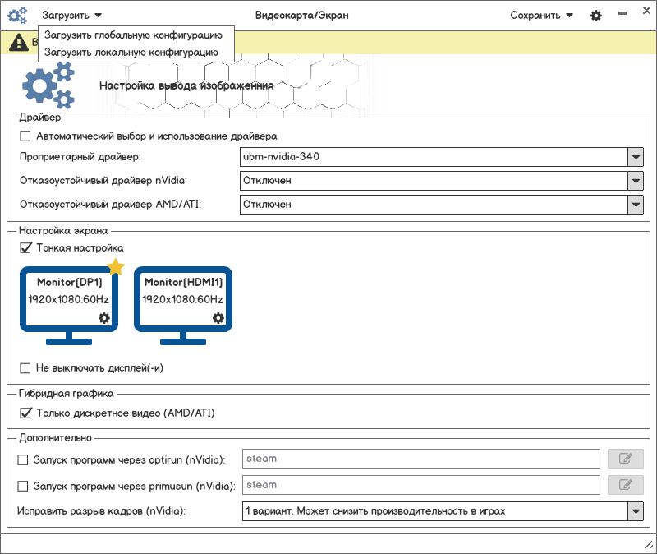The height and width of the screenshot is (554, 657).
Task: Click the Гибридная графика group title
Action: pyautogui.click(x=67, y=394)
